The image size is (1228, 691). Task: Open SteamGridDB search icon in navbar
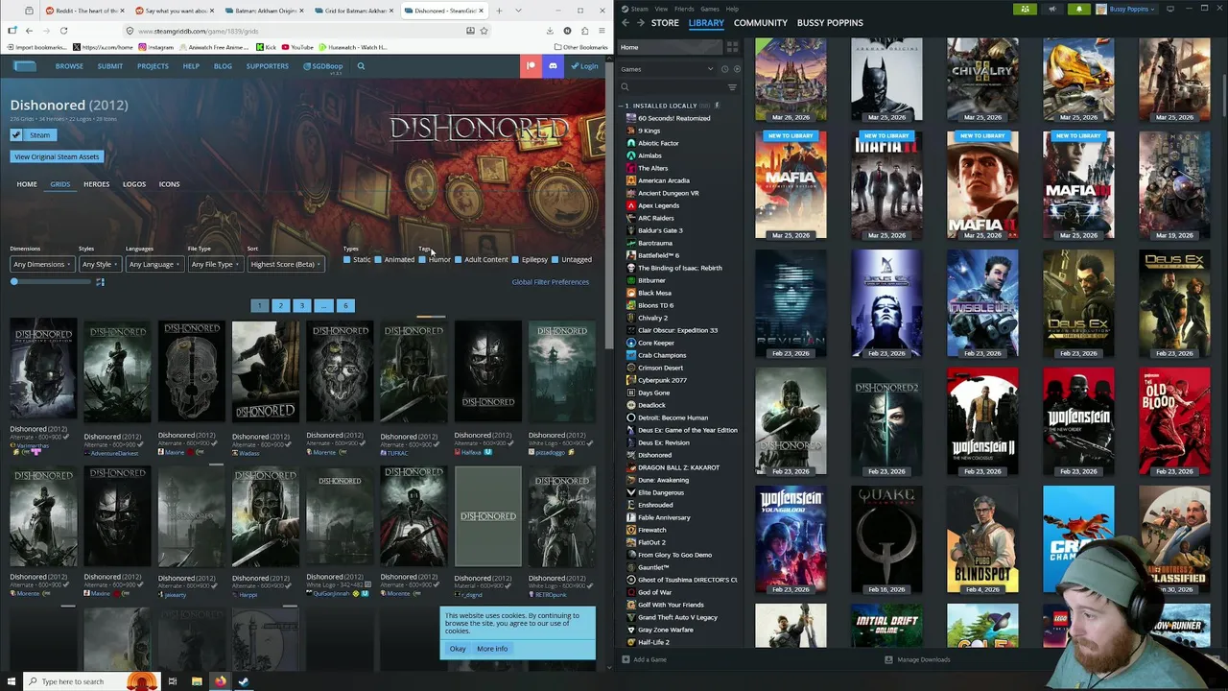coord(361,66)
